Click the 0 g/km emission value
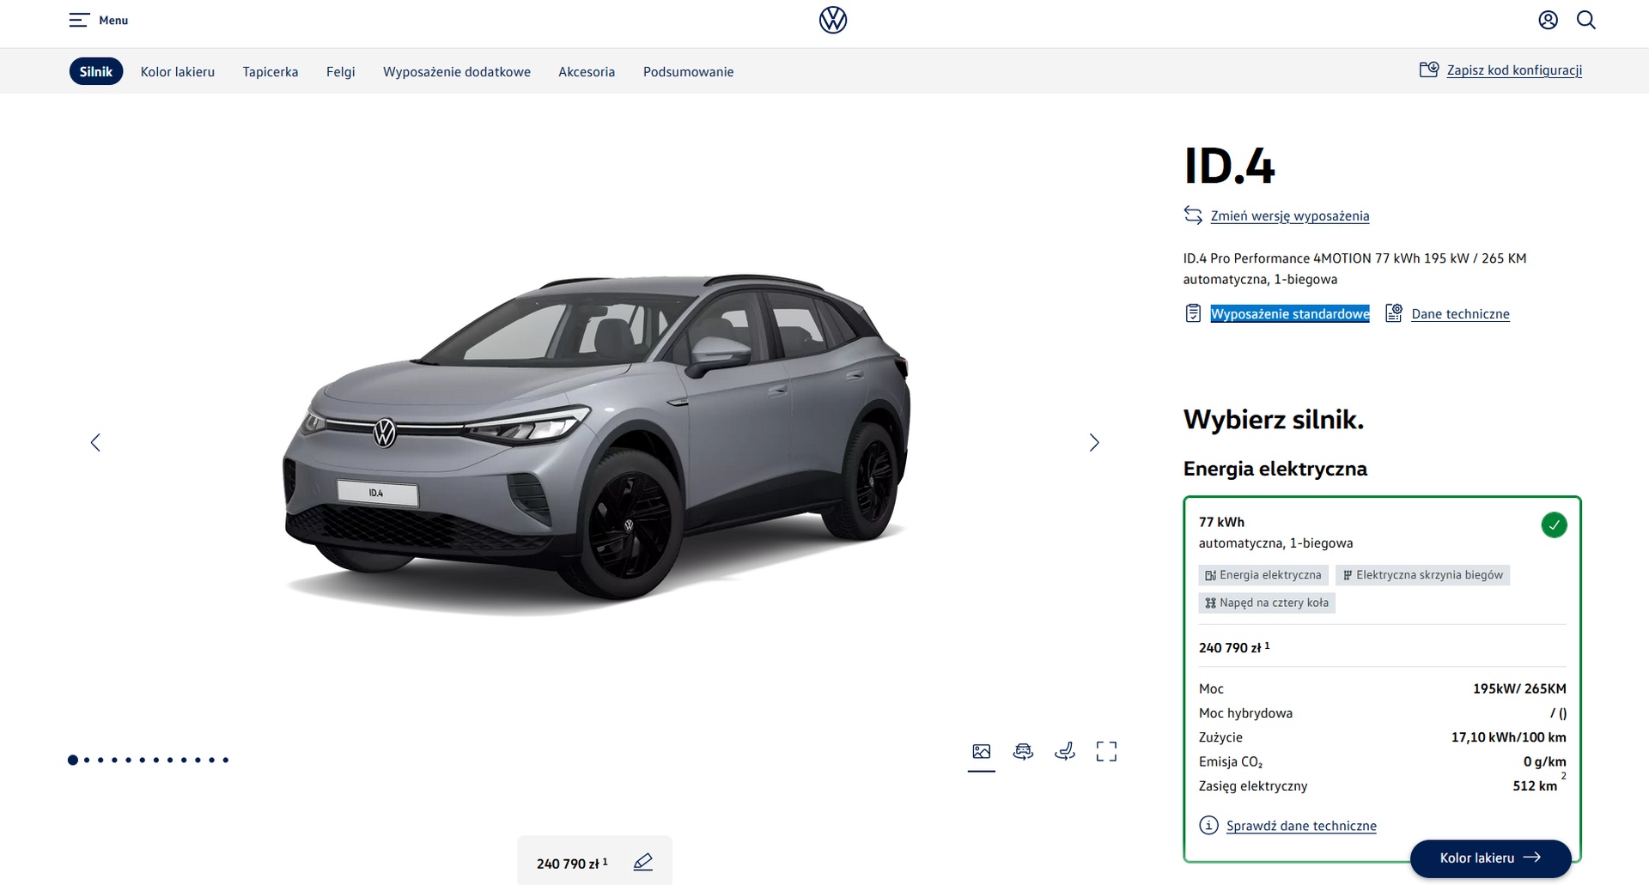Image resolution: width=1649 pixels, height=885 pixels. (1544, 761)
